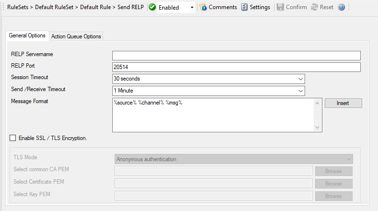Click the Reset arrows icon

314,7
